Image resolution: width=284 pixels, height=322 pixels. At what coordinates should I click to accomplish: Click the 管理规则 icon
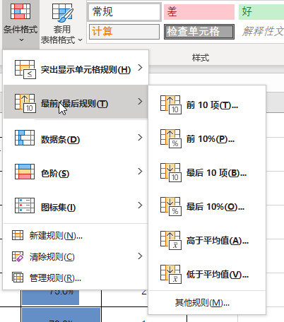pos(18,278)
